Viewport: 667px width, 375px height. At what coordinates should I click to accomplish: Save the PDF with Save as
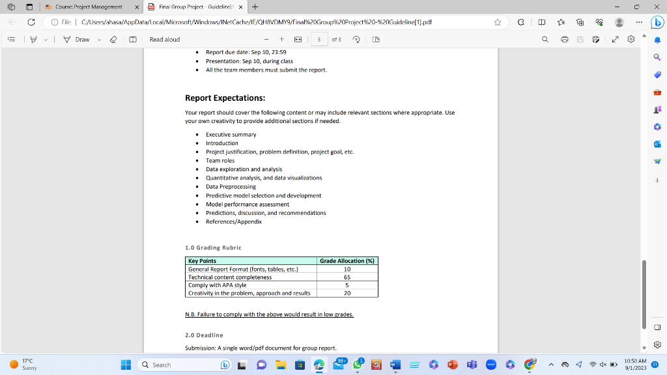[595, 39]
